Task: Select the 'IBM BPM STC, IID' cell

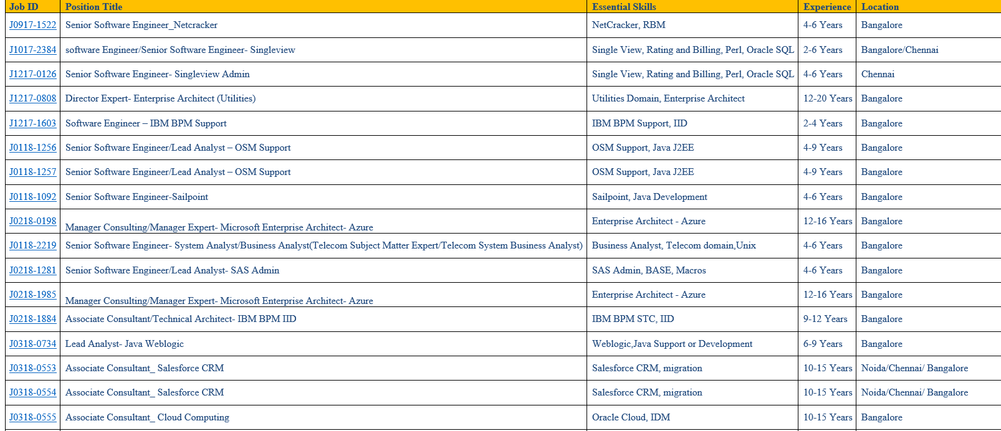Action: pyautogui.click(x=692, y=319)
